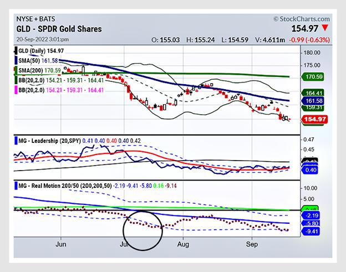Click the Jun date axis label

click(x=60, y=244)
